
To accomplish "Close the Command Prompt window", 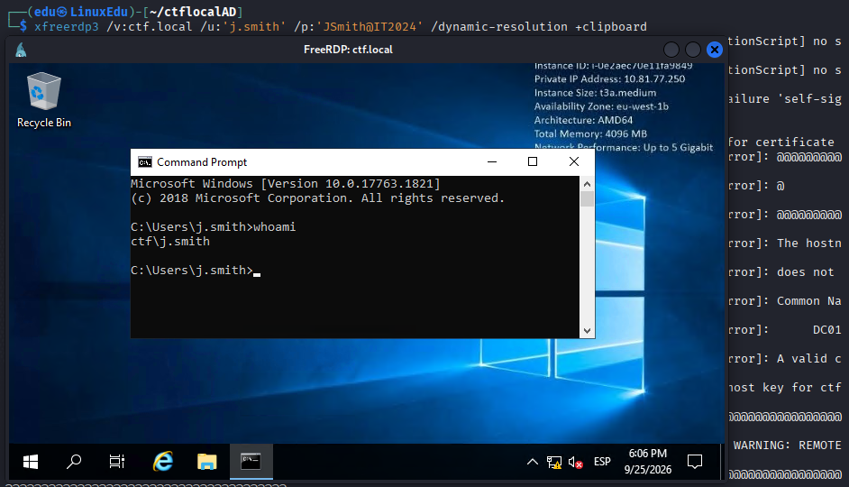I will pyautogui.click(x=574, y=161).
